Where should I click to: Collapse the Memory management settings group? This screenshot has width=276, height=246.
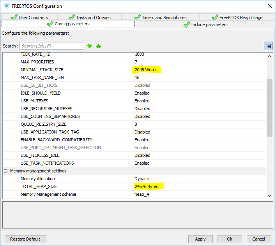[5, 171]
